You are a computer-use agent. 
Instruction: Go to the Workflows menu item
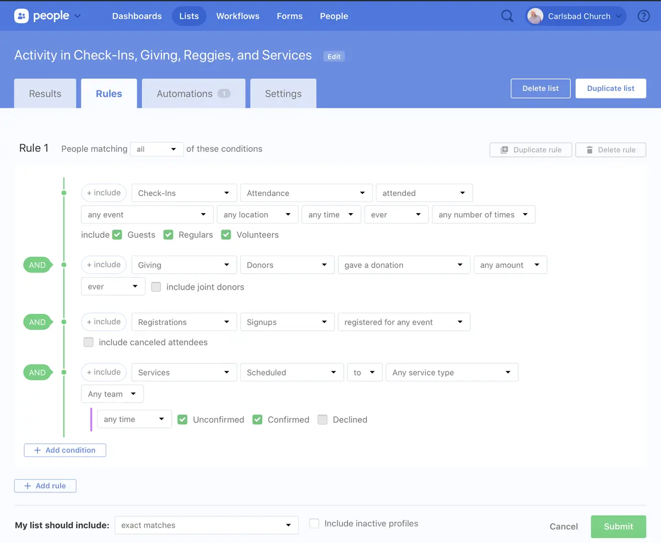238,16
